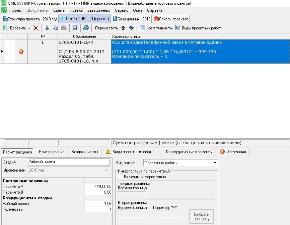Image resolution: width=290 pixels, height=225 pixels.
Task: Save using the floppy disk icon
Action: [75, 28]
